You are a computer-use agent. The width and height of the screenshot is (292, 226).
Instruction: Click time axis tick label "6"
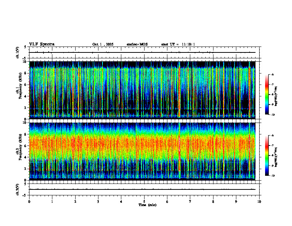click(x=167, y=202)
